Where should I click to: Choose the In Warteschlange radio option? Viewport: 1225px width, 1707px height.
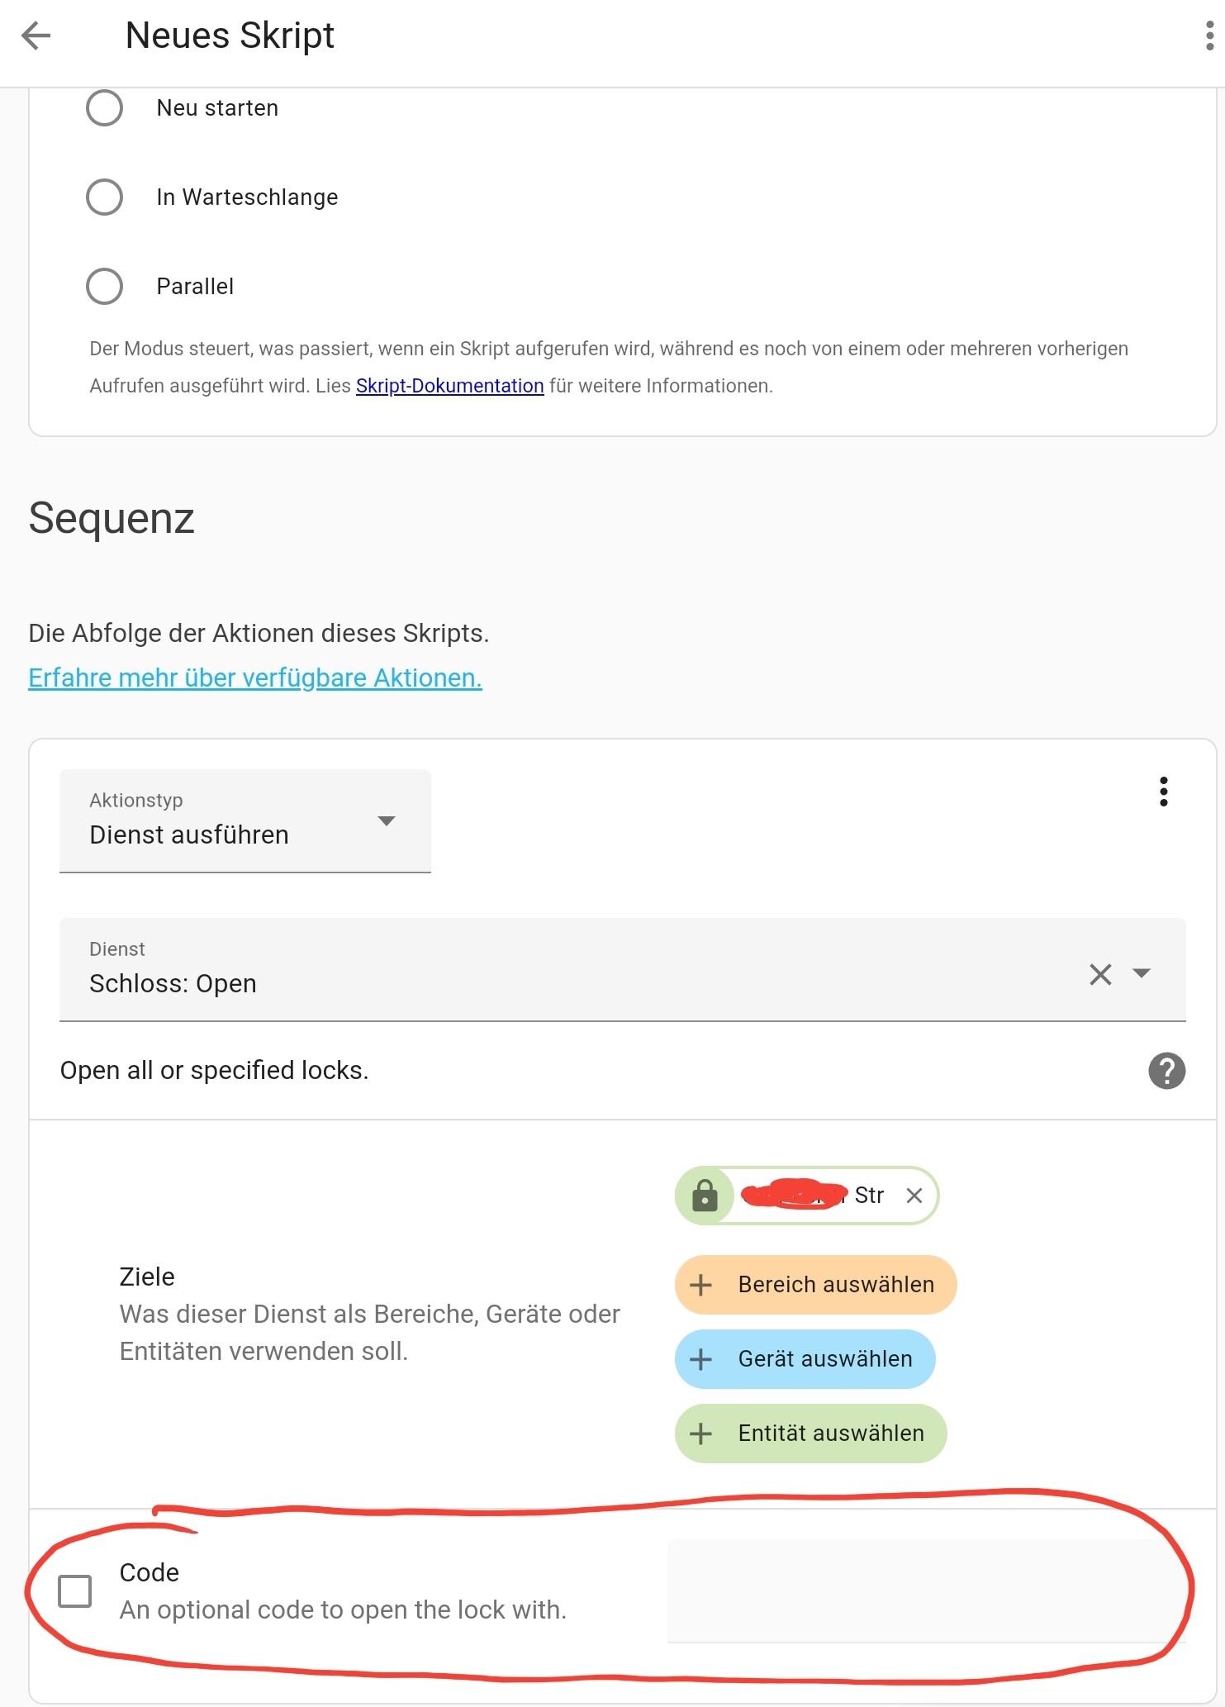[105, 197]
